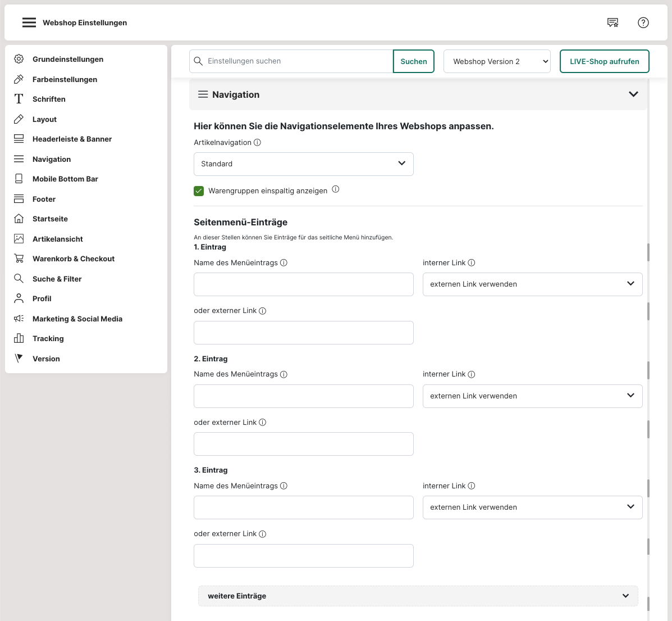Open interner Link dropdown for 1. Eintrag

(x=532, y=284)
